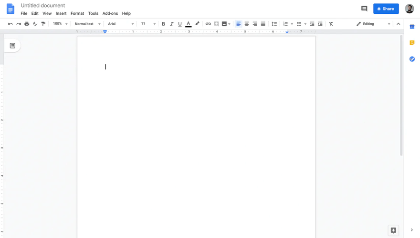The height and width of the screenshot is (238, 420).
Task: Open the text color picker
Action: coord(189,24)
